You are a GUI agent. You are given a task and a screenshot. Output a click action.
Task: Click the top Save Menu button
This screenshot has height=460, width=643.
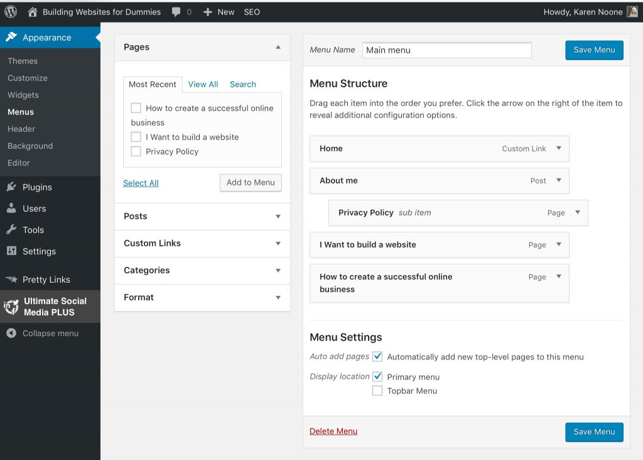[594, 50]
